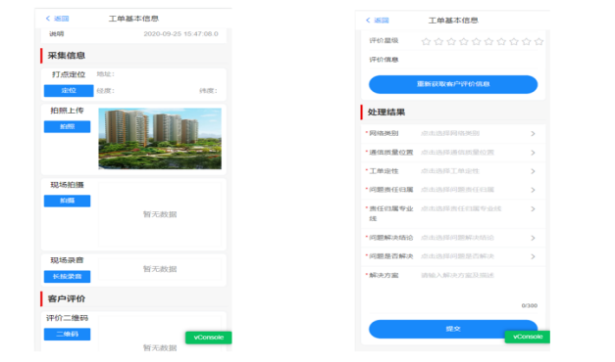The width and height of the screenshot is (615, 362).
Task: Tap the 拍照 upload button
Action: (x=67, y=127)
